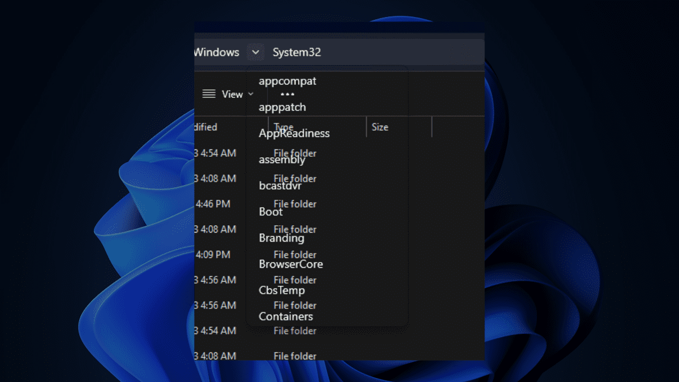Sort files by the Type column header
679x382 pixels.
(x=283, y=127)
